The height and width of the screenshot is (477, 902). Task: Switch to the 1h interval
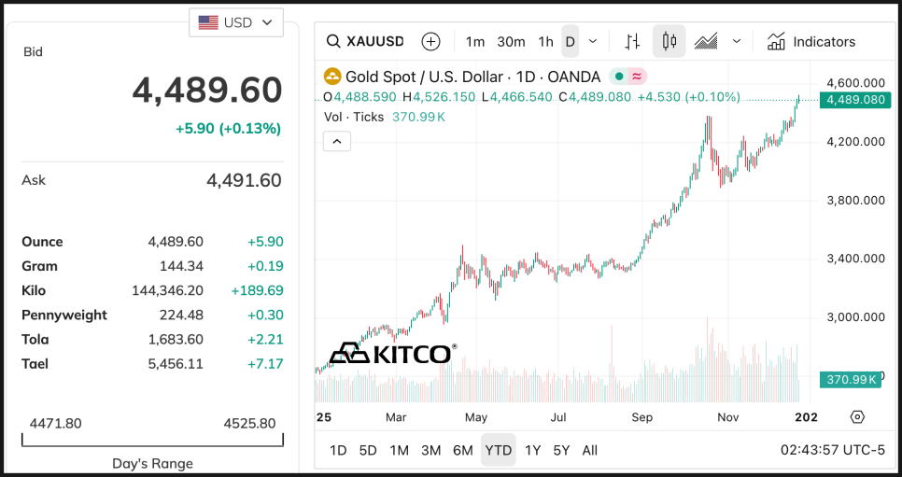(x=545, y=41)
